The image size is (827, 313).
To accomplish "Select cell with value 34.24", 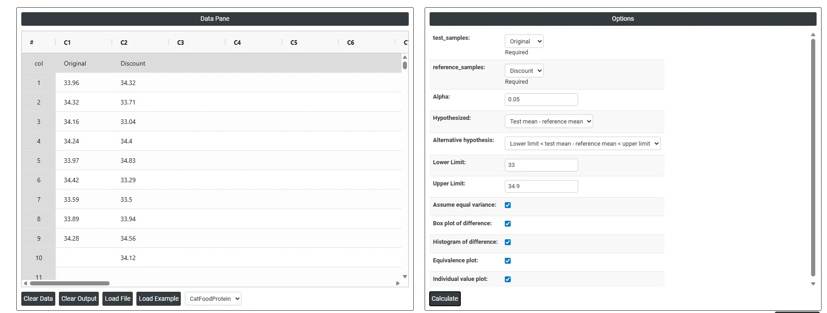I will tap(84, 141).
